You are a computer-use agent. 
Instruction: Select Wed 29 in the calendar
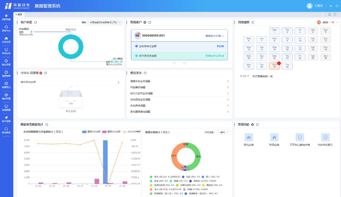tap(274, 66)
